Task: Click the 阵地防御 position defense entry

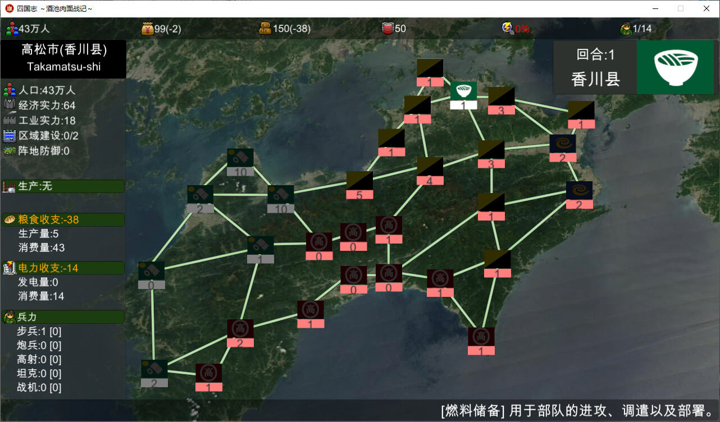Action: 37,151
